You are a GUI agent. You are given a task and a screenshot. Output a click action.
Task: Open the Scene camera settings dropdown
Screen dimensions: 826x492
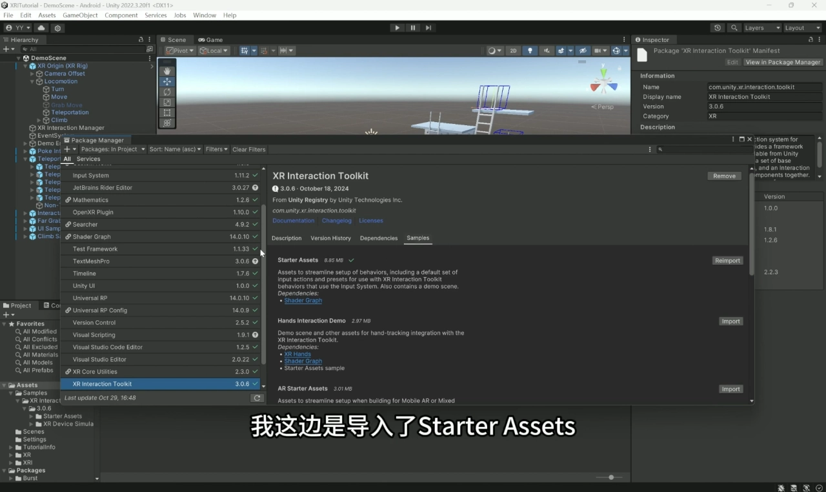[x=601, y=50]
